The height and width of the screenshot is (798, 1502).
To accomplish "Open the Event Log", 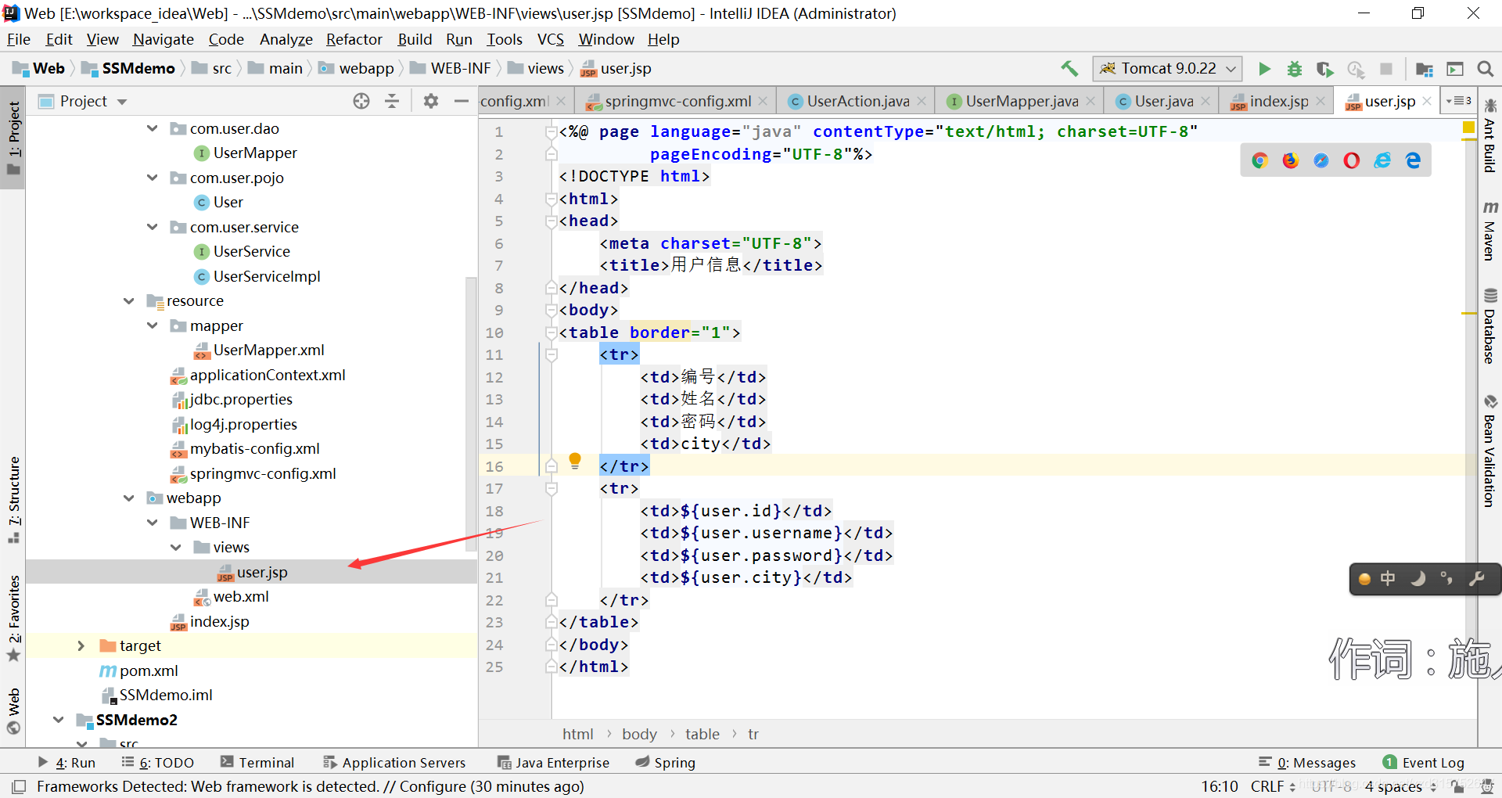I will (x=1424, y=762).
